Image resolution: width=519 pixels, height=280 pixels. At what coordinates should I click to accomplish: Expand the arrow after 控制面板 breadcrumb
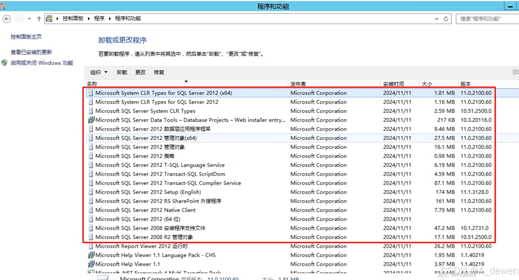tap(89, 19)
